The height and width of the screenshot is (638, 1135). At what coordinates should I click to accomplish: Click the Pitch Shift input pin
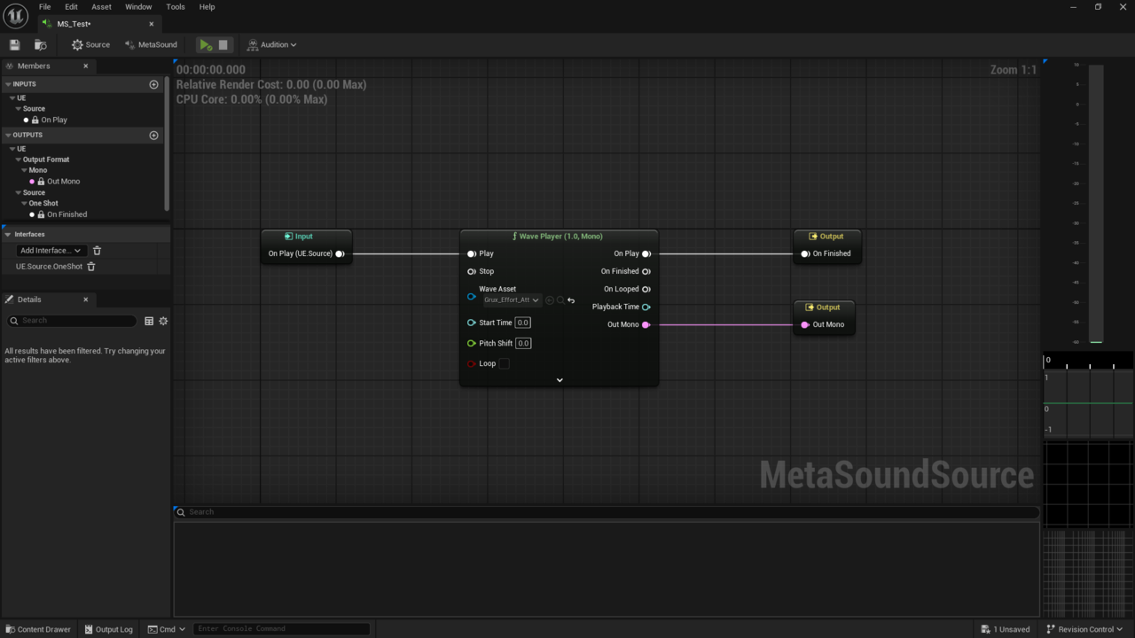tap(472, 343)
